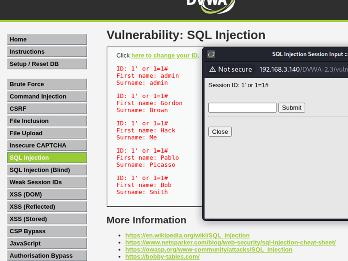
Task: Open SQL Injection (Blind)
Action: (47, 170)
